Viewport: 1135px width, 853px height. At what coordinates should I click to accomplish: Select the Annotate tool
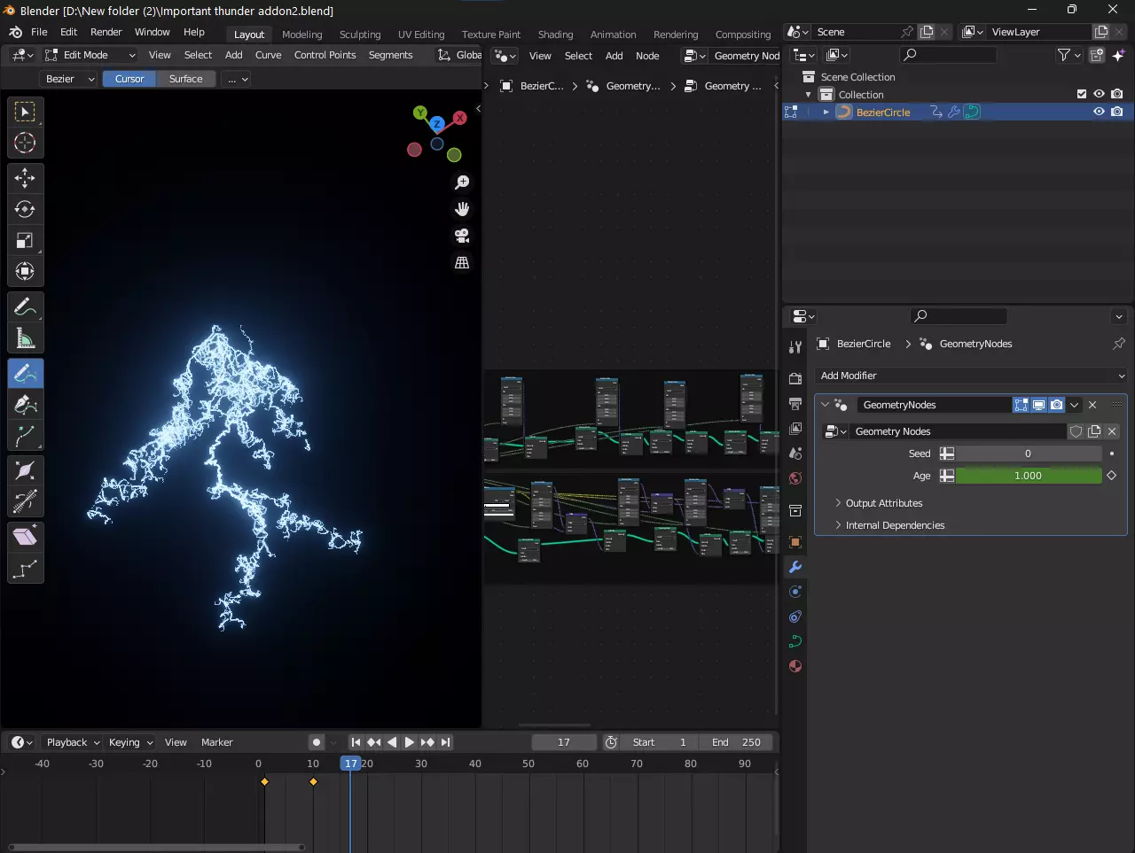(x=25, y=307)
